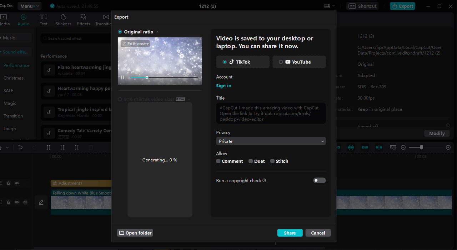Screen dimensions: 457x250
Task: Click the timeline zoom slider handle
Action: pos(422,147)
